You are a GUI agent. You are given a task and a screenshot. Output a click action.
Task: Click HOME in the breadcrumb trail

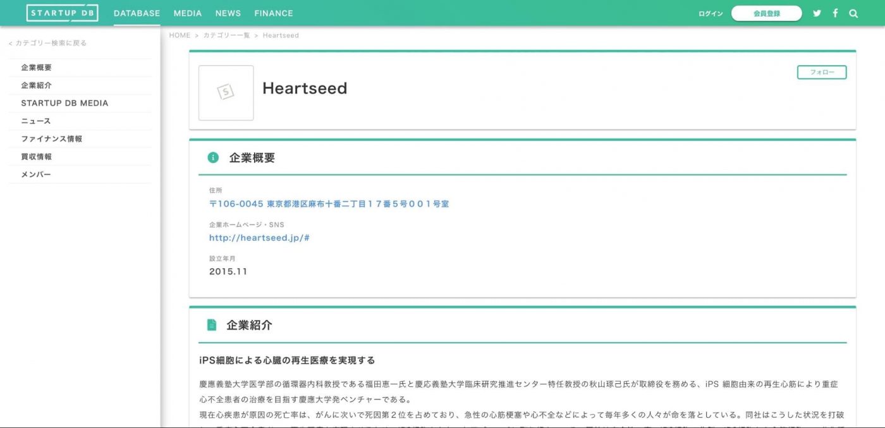[180, 35]
